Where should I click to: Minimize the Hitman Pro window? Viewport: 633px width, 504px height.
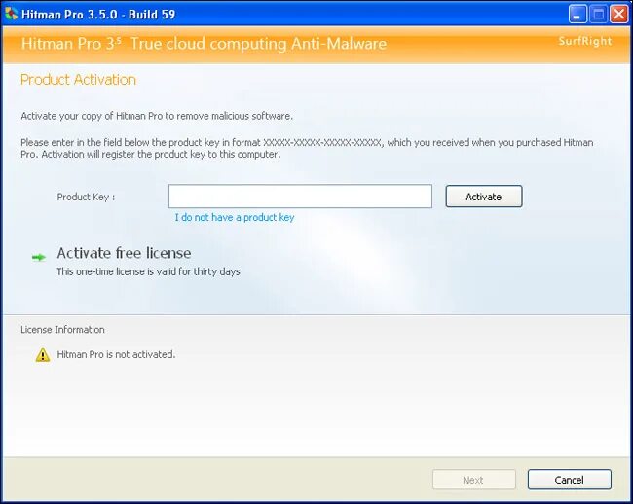click(577, 15)
